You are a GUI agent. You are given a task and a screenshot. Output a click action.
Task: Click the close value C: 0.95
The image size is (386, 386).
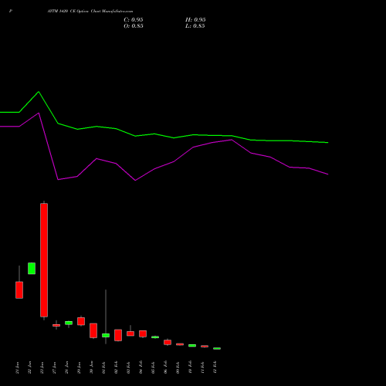click(x=134, y=20)
